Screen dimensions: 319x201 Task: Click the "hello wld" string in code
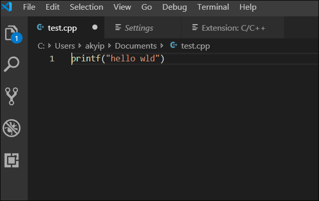[132, 59]
